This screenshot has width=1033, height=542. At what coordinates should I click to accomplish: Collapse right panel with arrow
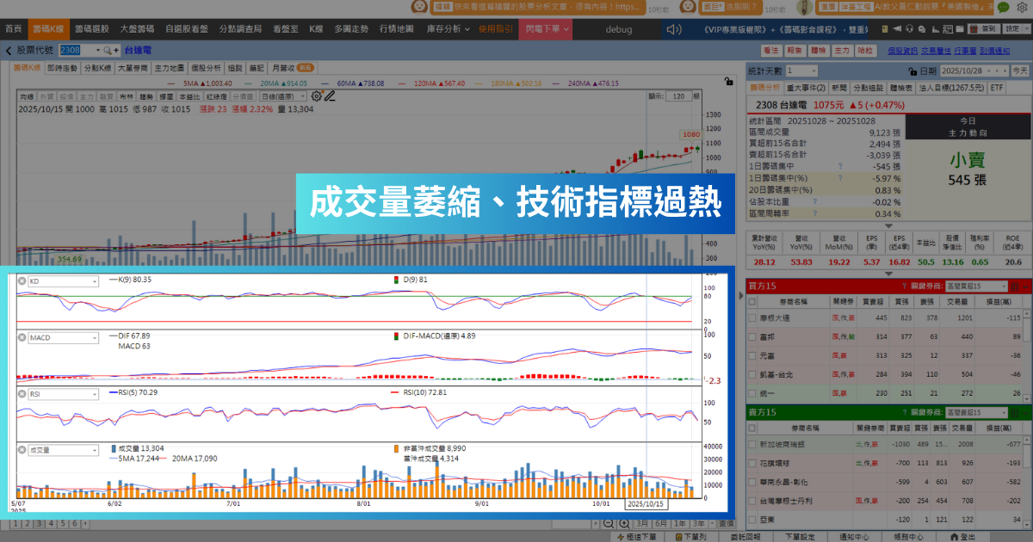coord(739,294)
